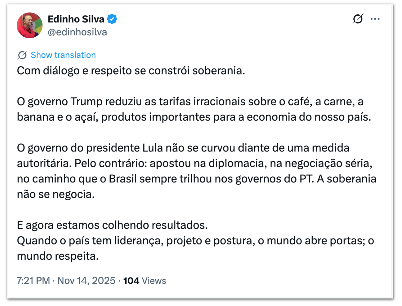Click the 104 view count number
The height and width of the screenshot is (306, 402).
coord(131,280)
